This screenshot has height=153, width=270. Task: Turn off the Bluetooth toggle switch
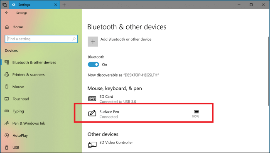[x=93, y=64]
